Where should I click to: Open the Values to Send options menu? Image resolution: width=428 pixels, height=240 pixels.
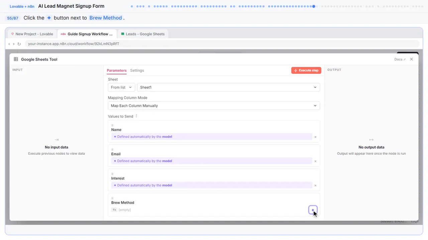pos(136,116)
